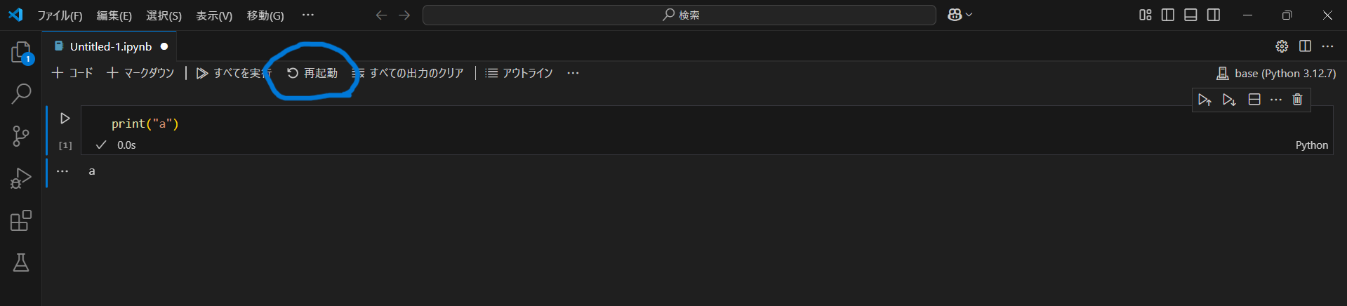
Task: Delete the cell using trash icon
Action: click(x=1297, y=100)
